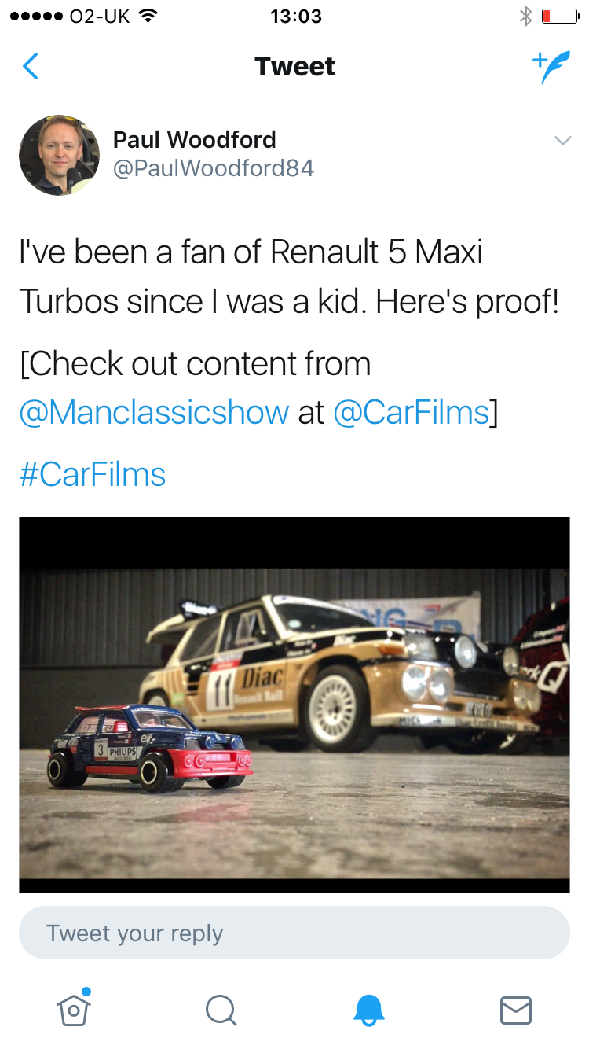Tap the @PaulWoodford84 handle
Viewport: 589px width, 1049px height.
click(214, 168)
